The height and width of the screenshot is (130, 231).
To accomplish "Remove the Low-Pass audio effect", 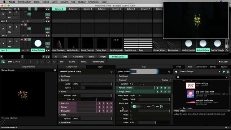I will click(x=107, y=103).
